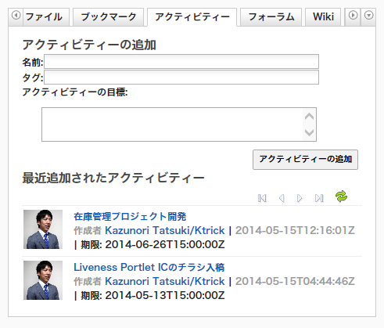Open the tab list dropdown arrow
This screenshot has width=384, height=328.
[368, 16]
